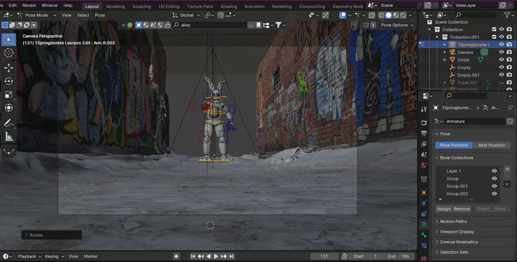This screenshot has height=262, width=517.
Task: Open the Output properties tab
Action: point(424,134)
